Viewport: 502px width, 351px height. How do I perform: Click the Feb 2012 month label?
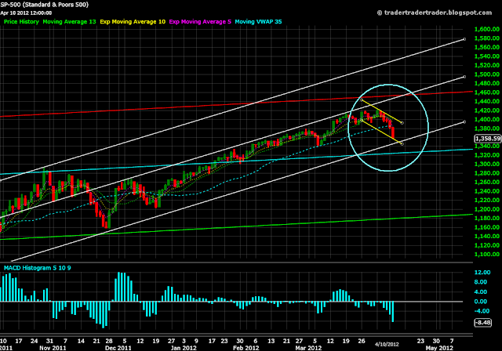[246, 348]
